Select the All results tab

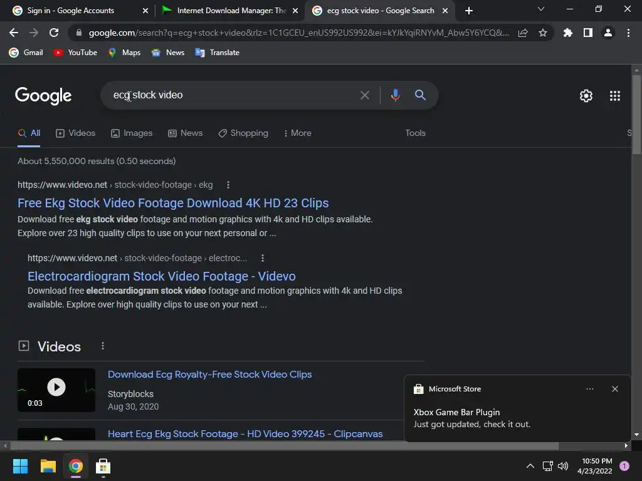29,133
